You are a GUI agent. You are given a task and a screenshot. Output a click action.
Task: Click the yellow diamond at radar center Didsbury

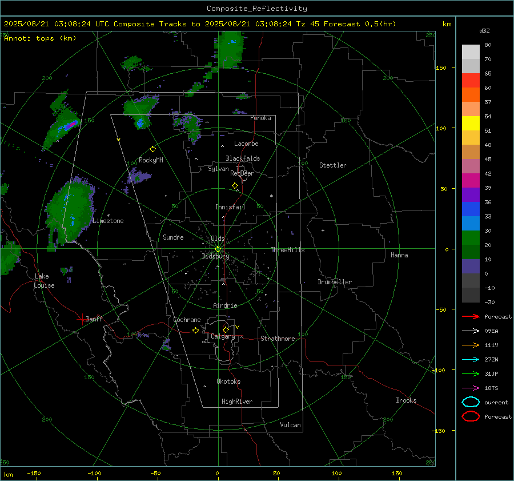click(x=218, y=249)
